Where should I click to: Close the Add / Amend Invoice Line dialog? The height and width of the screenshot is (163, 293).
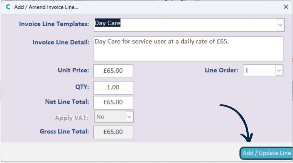click(286, 7)
